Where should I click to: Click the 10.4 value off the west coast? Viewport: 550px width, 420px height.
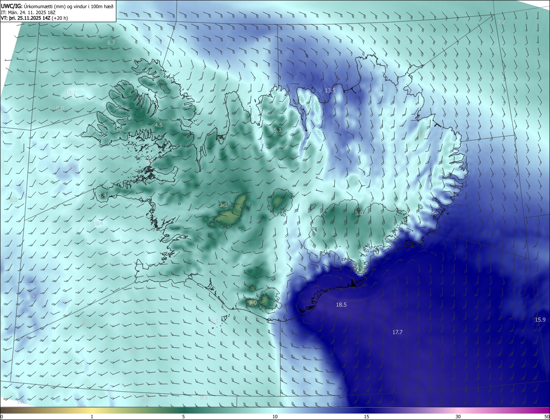coord(98,223)
